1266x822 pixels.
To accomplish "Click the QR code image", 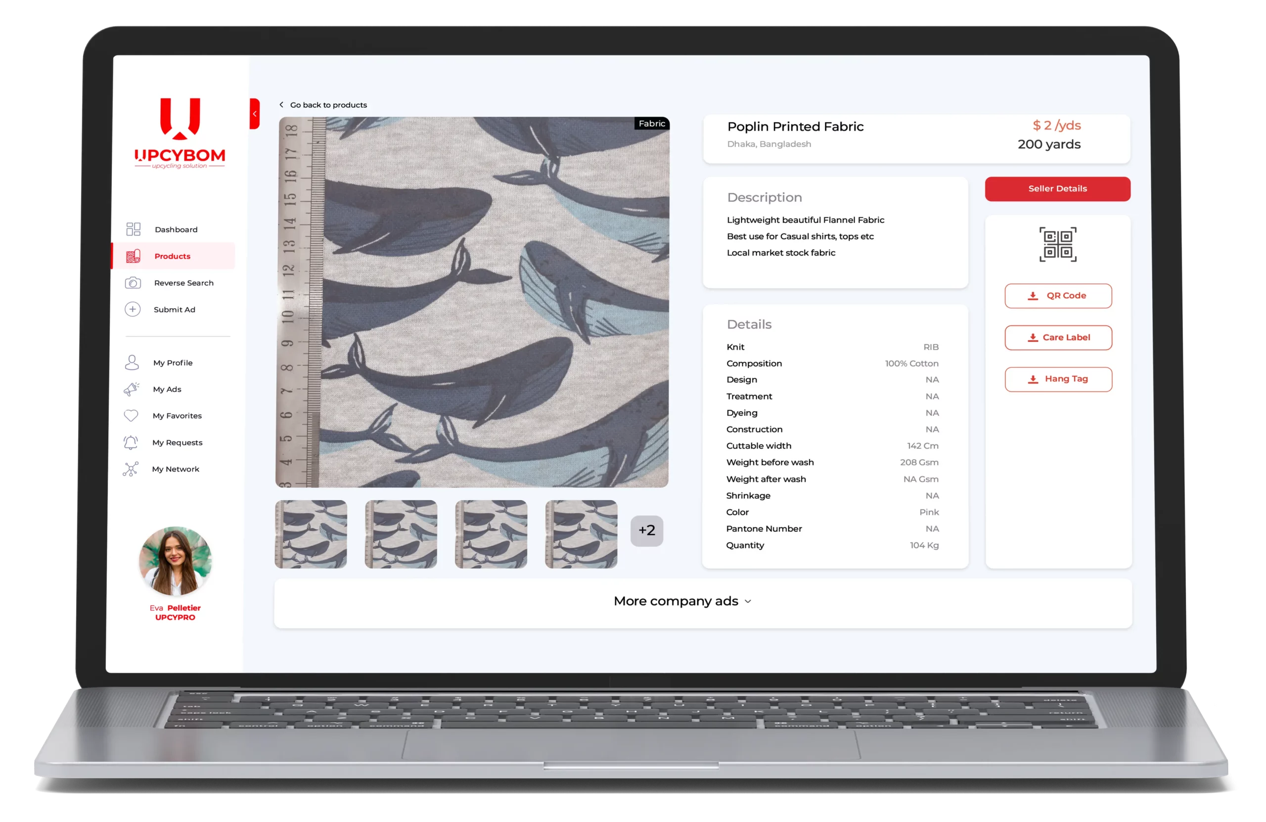I will point(1057,245).
